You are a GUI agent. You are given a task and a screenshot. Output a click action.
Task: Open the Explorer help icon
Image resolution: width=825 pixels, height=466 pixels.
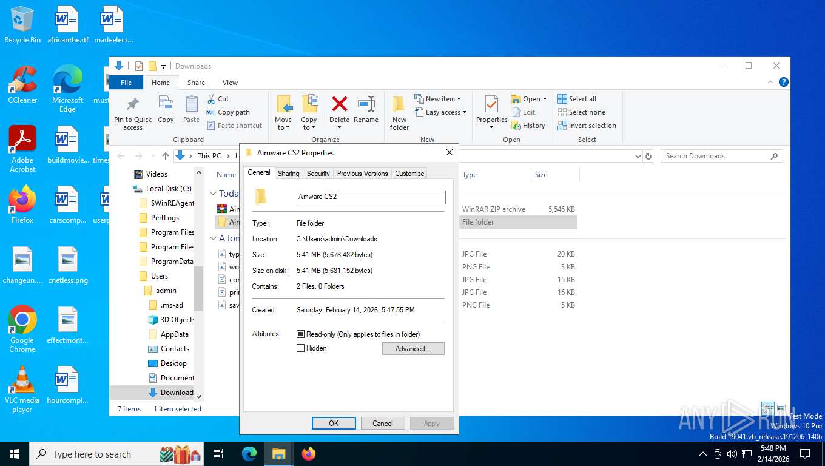783,83
